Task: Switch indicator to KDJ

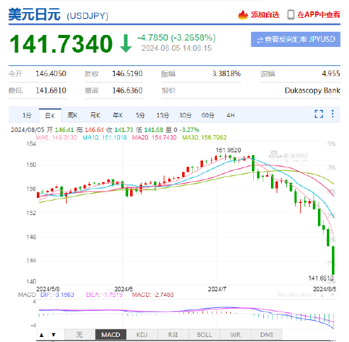Action: click(142, 334)
